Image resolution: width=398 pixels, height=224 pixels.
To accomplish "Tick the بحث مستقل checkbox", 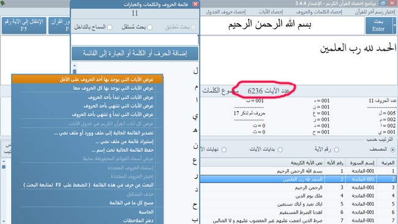I will 150,27.
